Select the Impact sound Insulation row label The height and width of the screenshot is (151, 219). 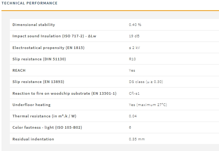[x=54, y=36]
